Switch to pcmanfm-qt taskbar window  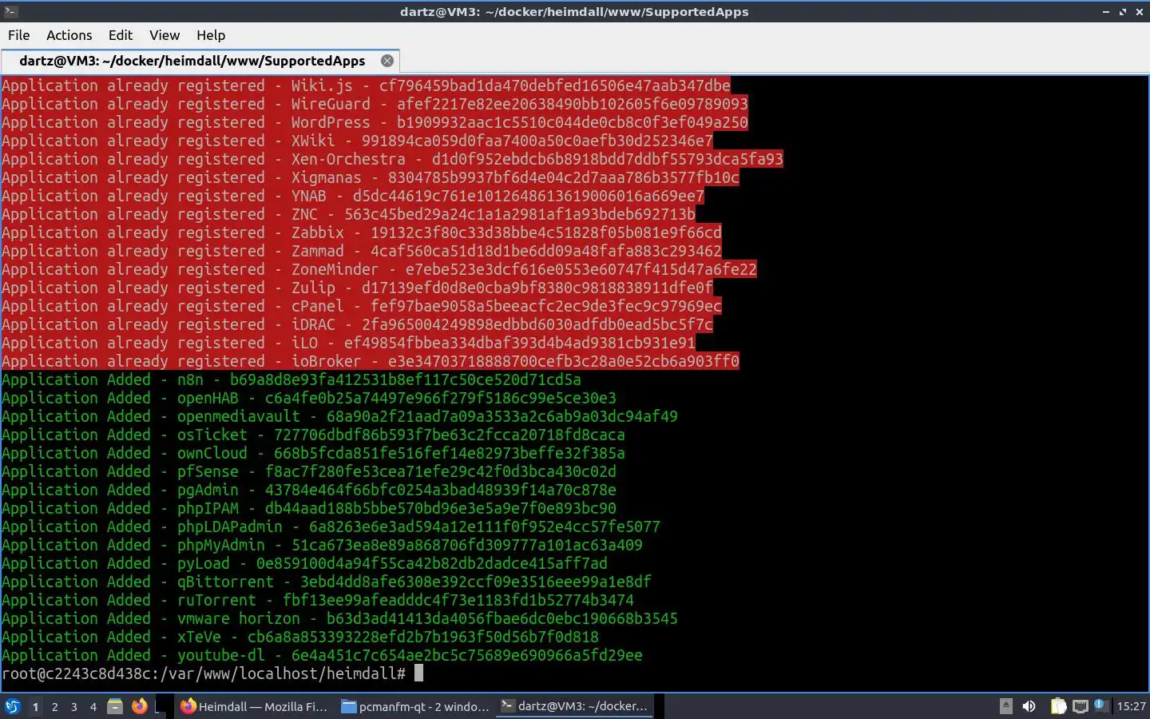tap(415, 706)
